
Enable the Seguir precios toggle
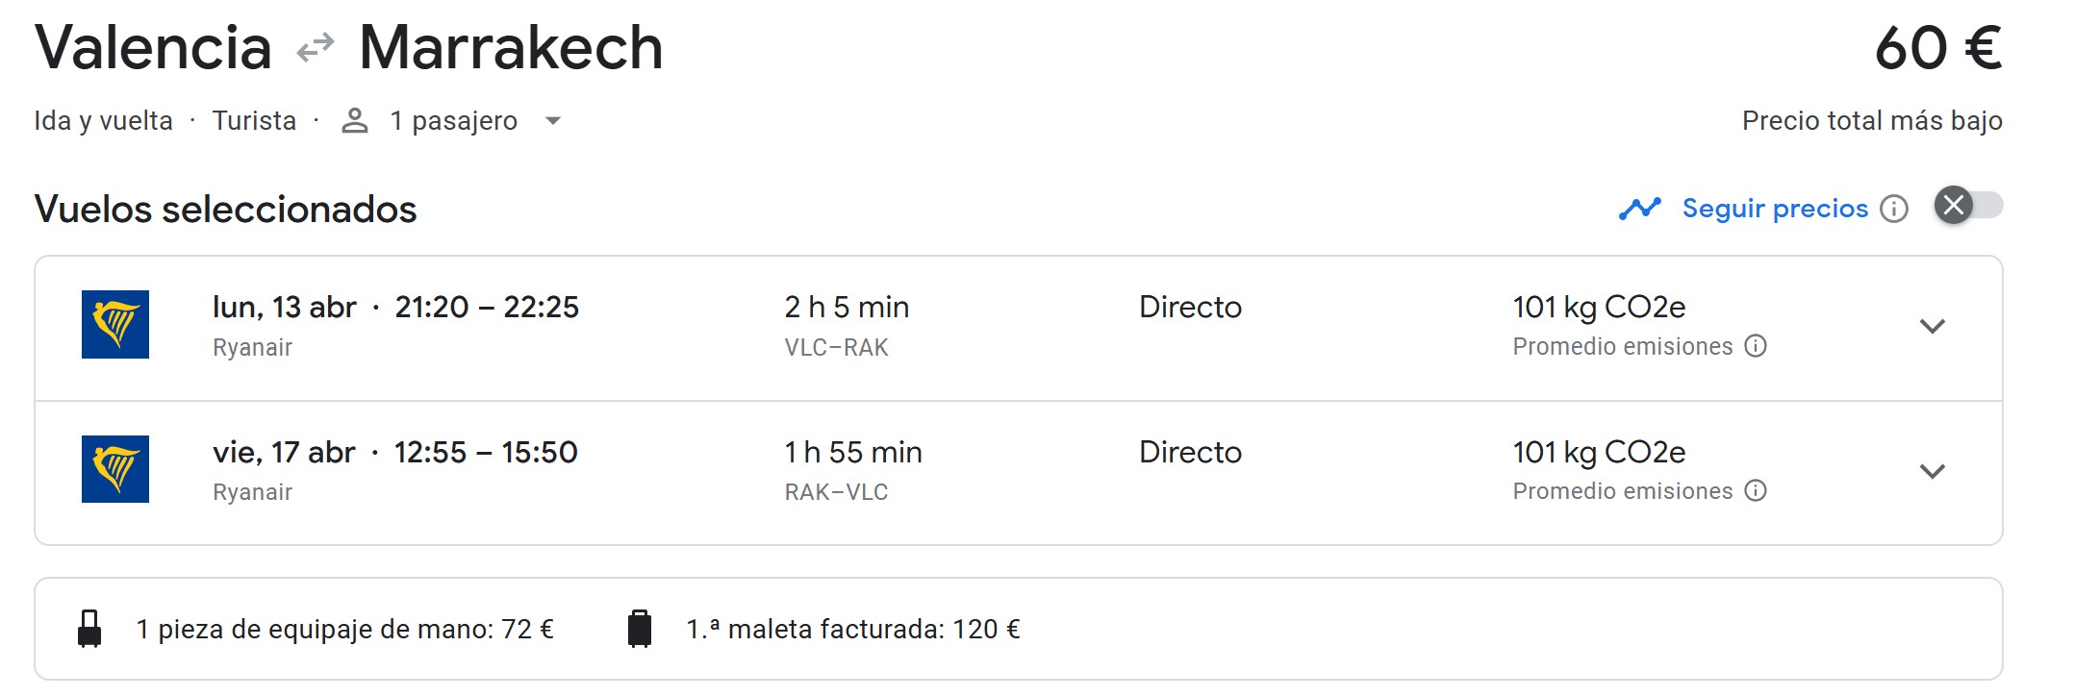pyautogui.click(x=1968, y=206)
